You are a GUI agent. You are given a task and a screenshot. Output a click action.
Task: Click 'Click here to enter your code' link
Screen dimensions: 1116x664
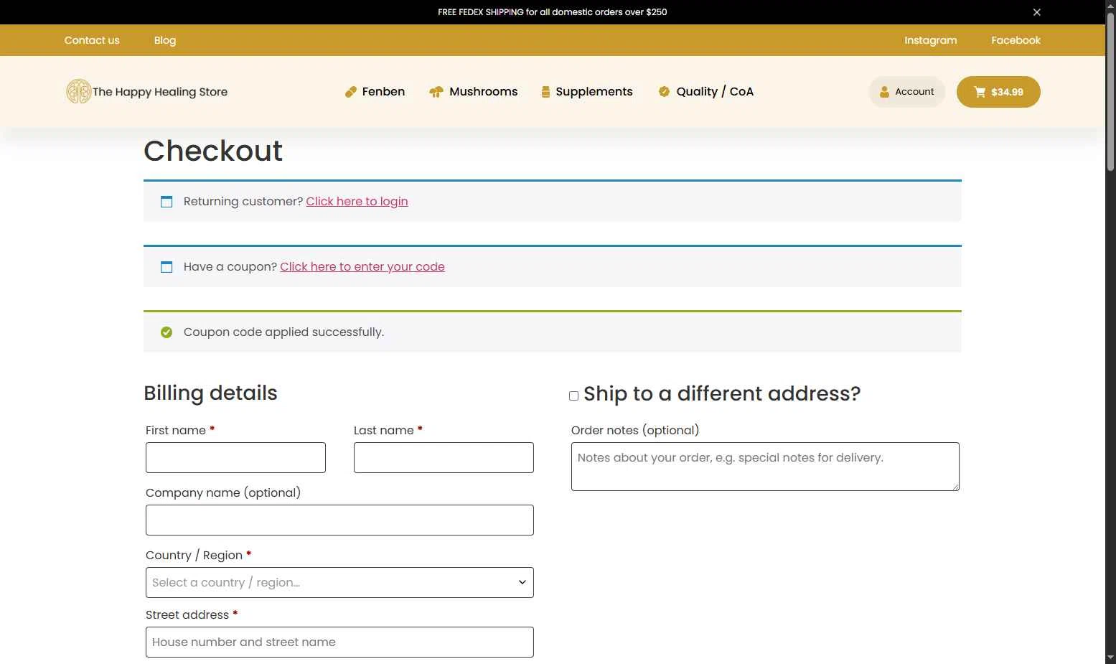click(x=362, y=267)
